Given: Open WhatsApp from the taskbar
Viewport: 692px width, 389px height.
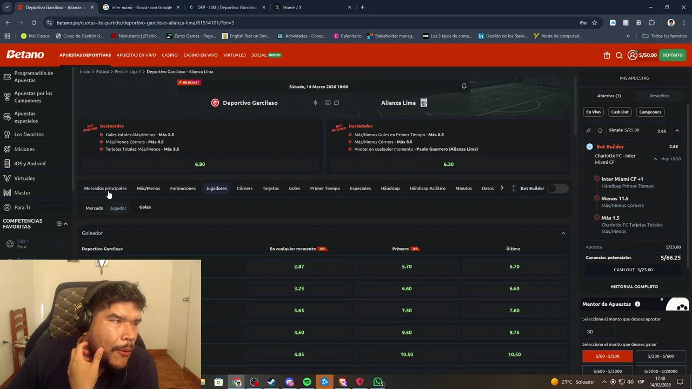Looking at the screenshot, I should tap(378, 382).
